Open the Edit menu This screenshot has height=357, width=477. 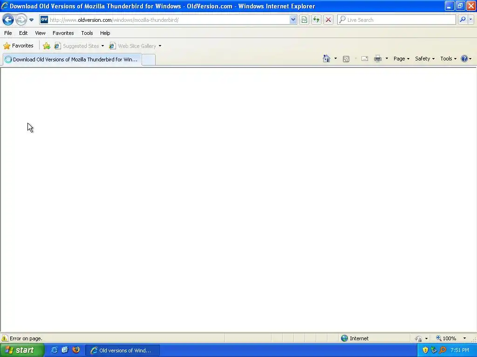[23, 33]
